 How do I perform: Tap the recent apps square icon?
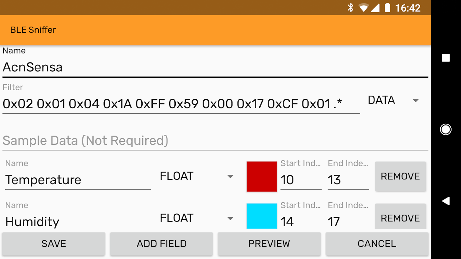coord(446,58)
